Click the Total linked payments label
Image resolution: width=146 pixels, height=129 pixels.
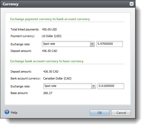click(25, 29)
